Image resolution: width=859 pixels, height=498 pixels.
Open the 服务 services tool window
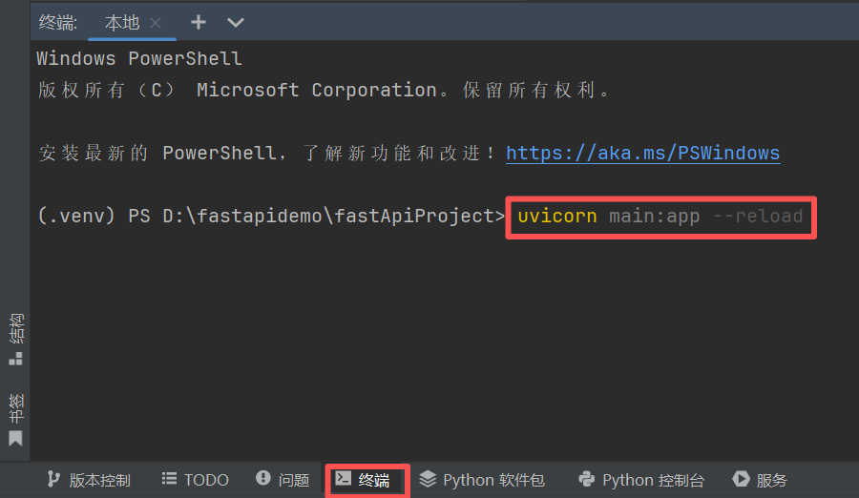click(x=760, y=480)
